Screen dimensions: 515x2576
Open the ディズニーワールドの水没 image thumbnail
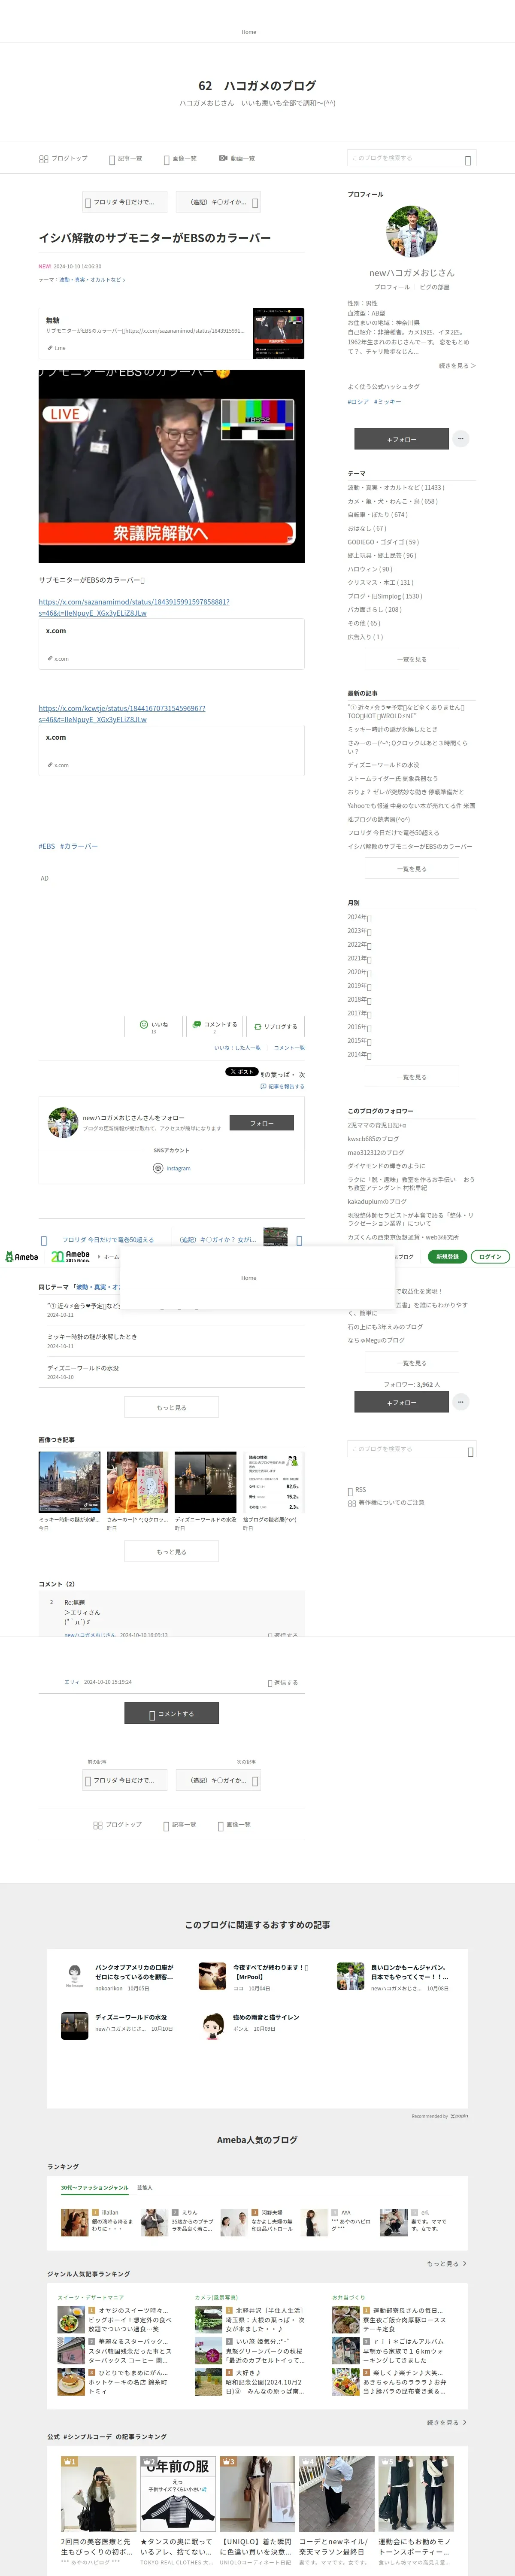point(205,1482)
